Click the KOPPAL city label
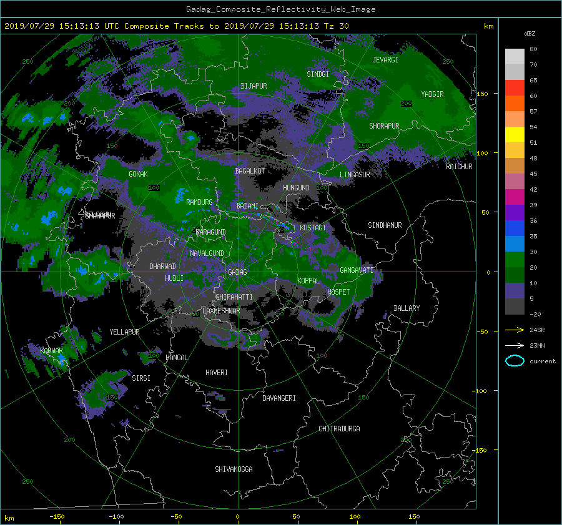Screen dimensions: 562x525 click(308, 281)
